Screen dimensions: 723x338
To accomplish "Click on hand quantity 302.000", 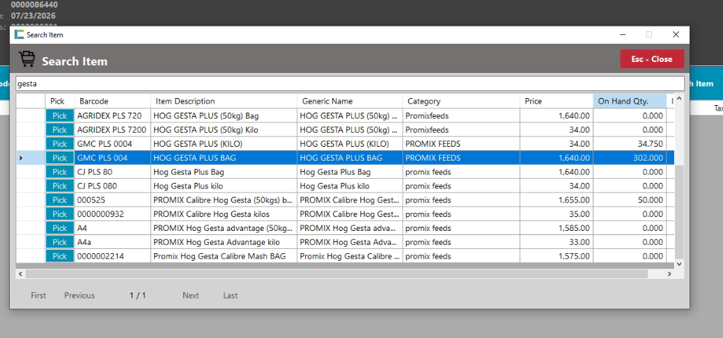I will pyautogui.click(x=630, y=158).
